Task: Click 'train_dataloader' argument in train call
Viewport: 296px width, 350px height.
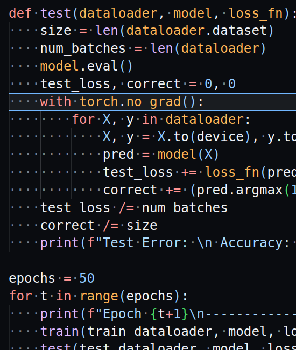Action: pyautogui.click(x=150, y=331)
